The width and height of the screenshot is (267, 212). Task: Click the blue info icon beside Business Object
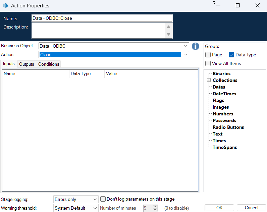196,46
